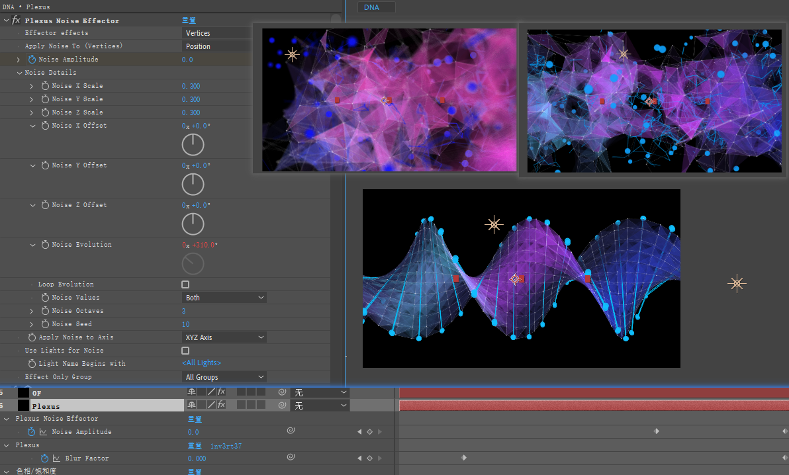Screen dimensions: 789x475
Task: Click the Noise Octaves value field
Action: (x=184, y=311)
